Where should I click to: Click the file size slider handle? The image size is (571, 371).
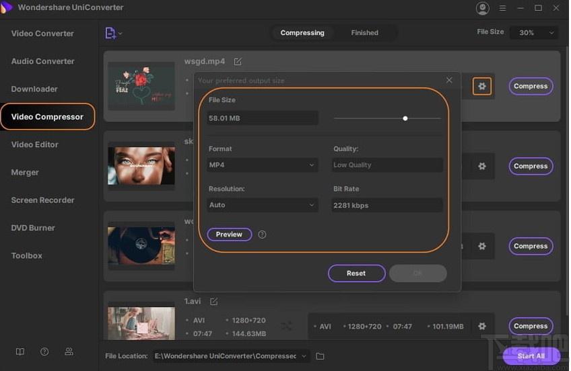(x=405, y=118)
